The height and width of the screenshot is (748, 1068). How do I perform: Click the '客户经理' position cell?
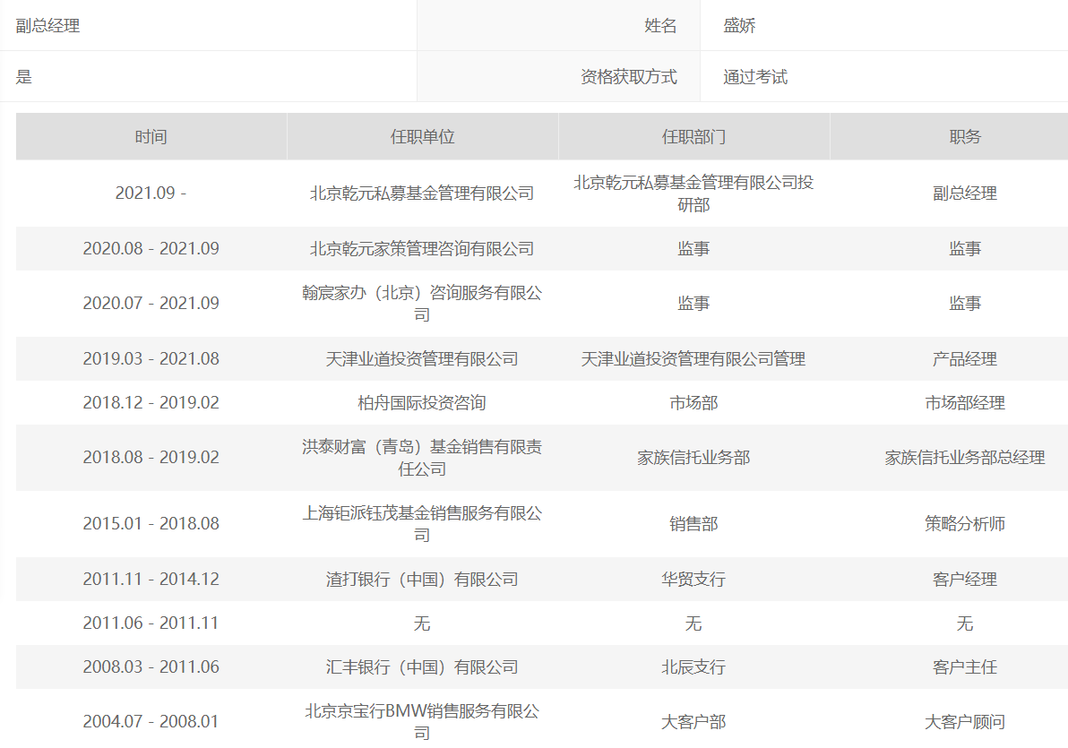(x=964, y=579)
